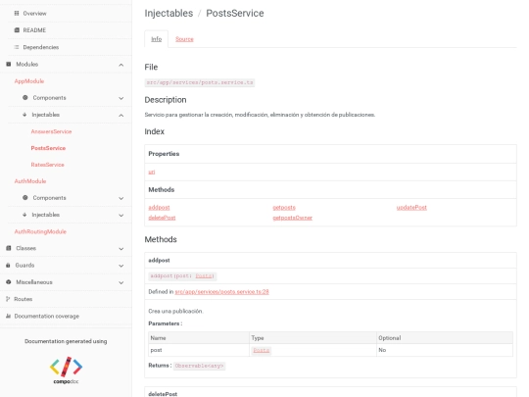Expand AppModule Components chevron
The image size is (529, 397).
click(x=121, y=98)
